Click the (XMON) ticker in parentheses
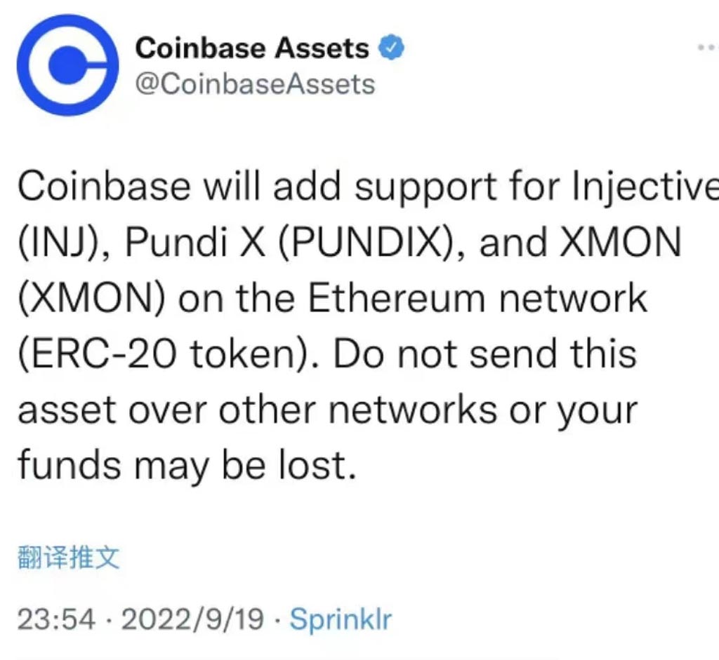The height and width of the screenshot is (660, 719). pyautogui.click(x=91, y=298)
